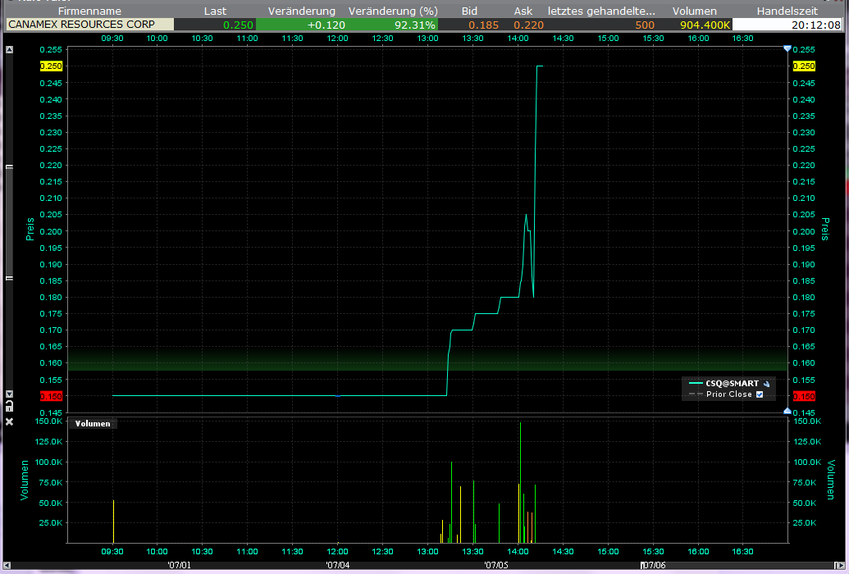The height and width of the screenshot is (574, 849).
Task: Click the bottom blue price-axis marker triangle
Action: (x=787, y=410)
